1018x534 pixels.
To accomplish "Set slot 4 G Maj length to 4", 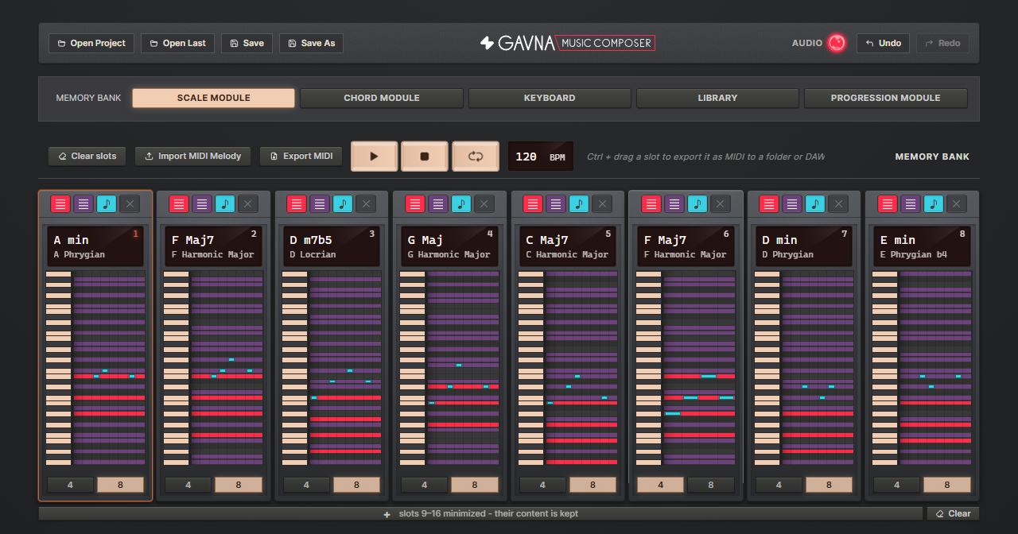I will pyautogui.click(x=425, y=485).
